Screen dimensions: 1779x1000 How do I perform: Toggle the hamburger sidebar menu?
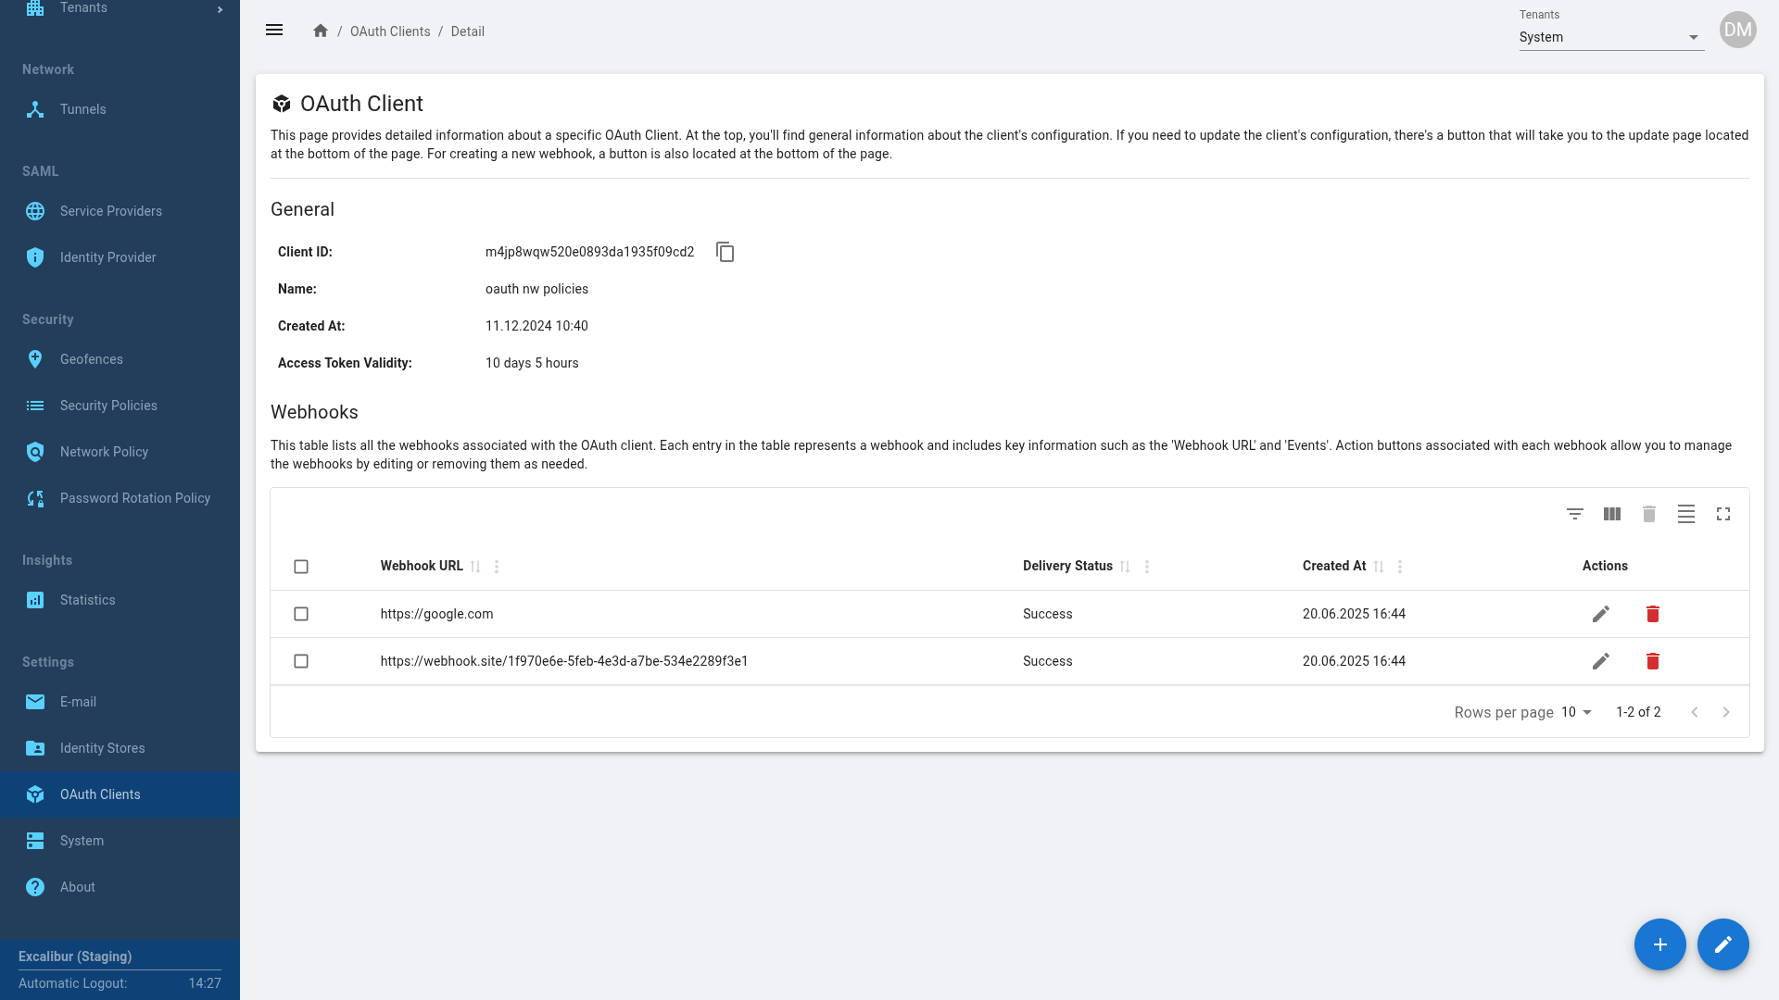pos(274,31)
